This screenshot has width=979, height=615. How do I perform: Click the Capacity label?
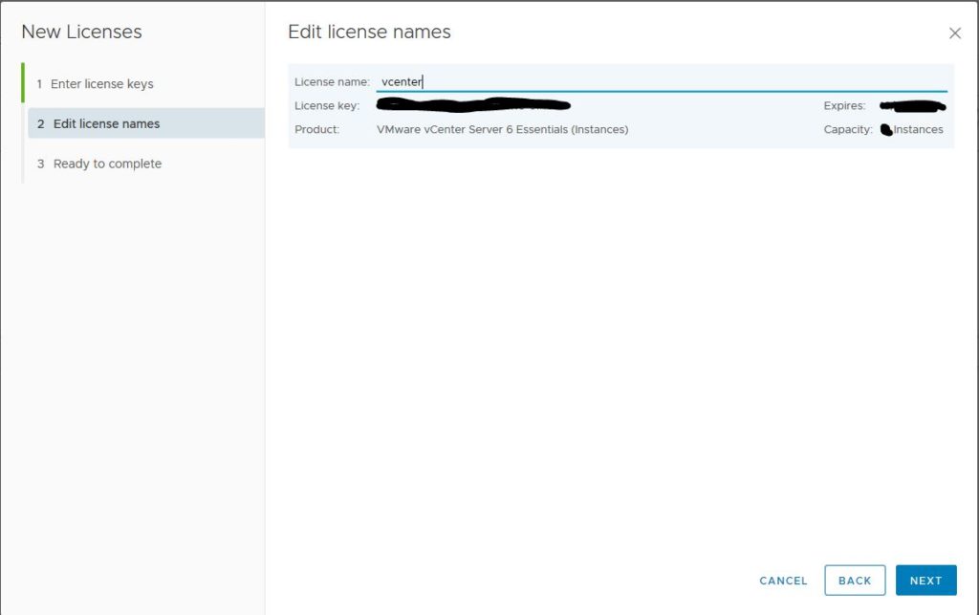tap(848, 130)
